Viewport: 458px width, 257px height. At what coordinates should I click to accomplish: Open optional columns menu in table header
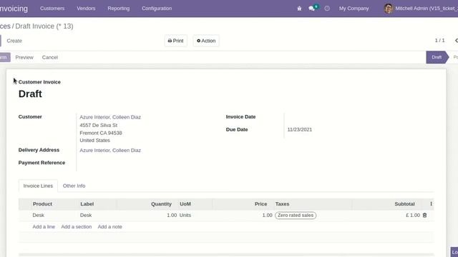click(x=431, y=203)
